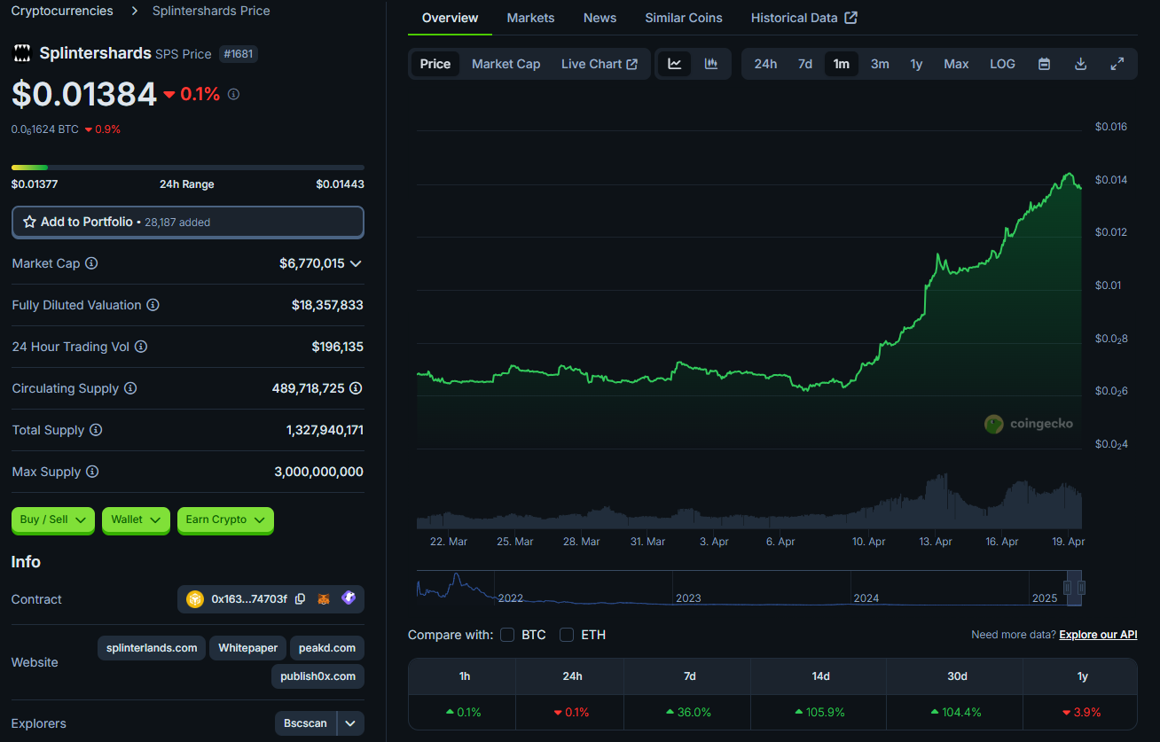Viewport: 1160px width, 742px height.
Task: Copy the contract address
Action: [300, 599]
